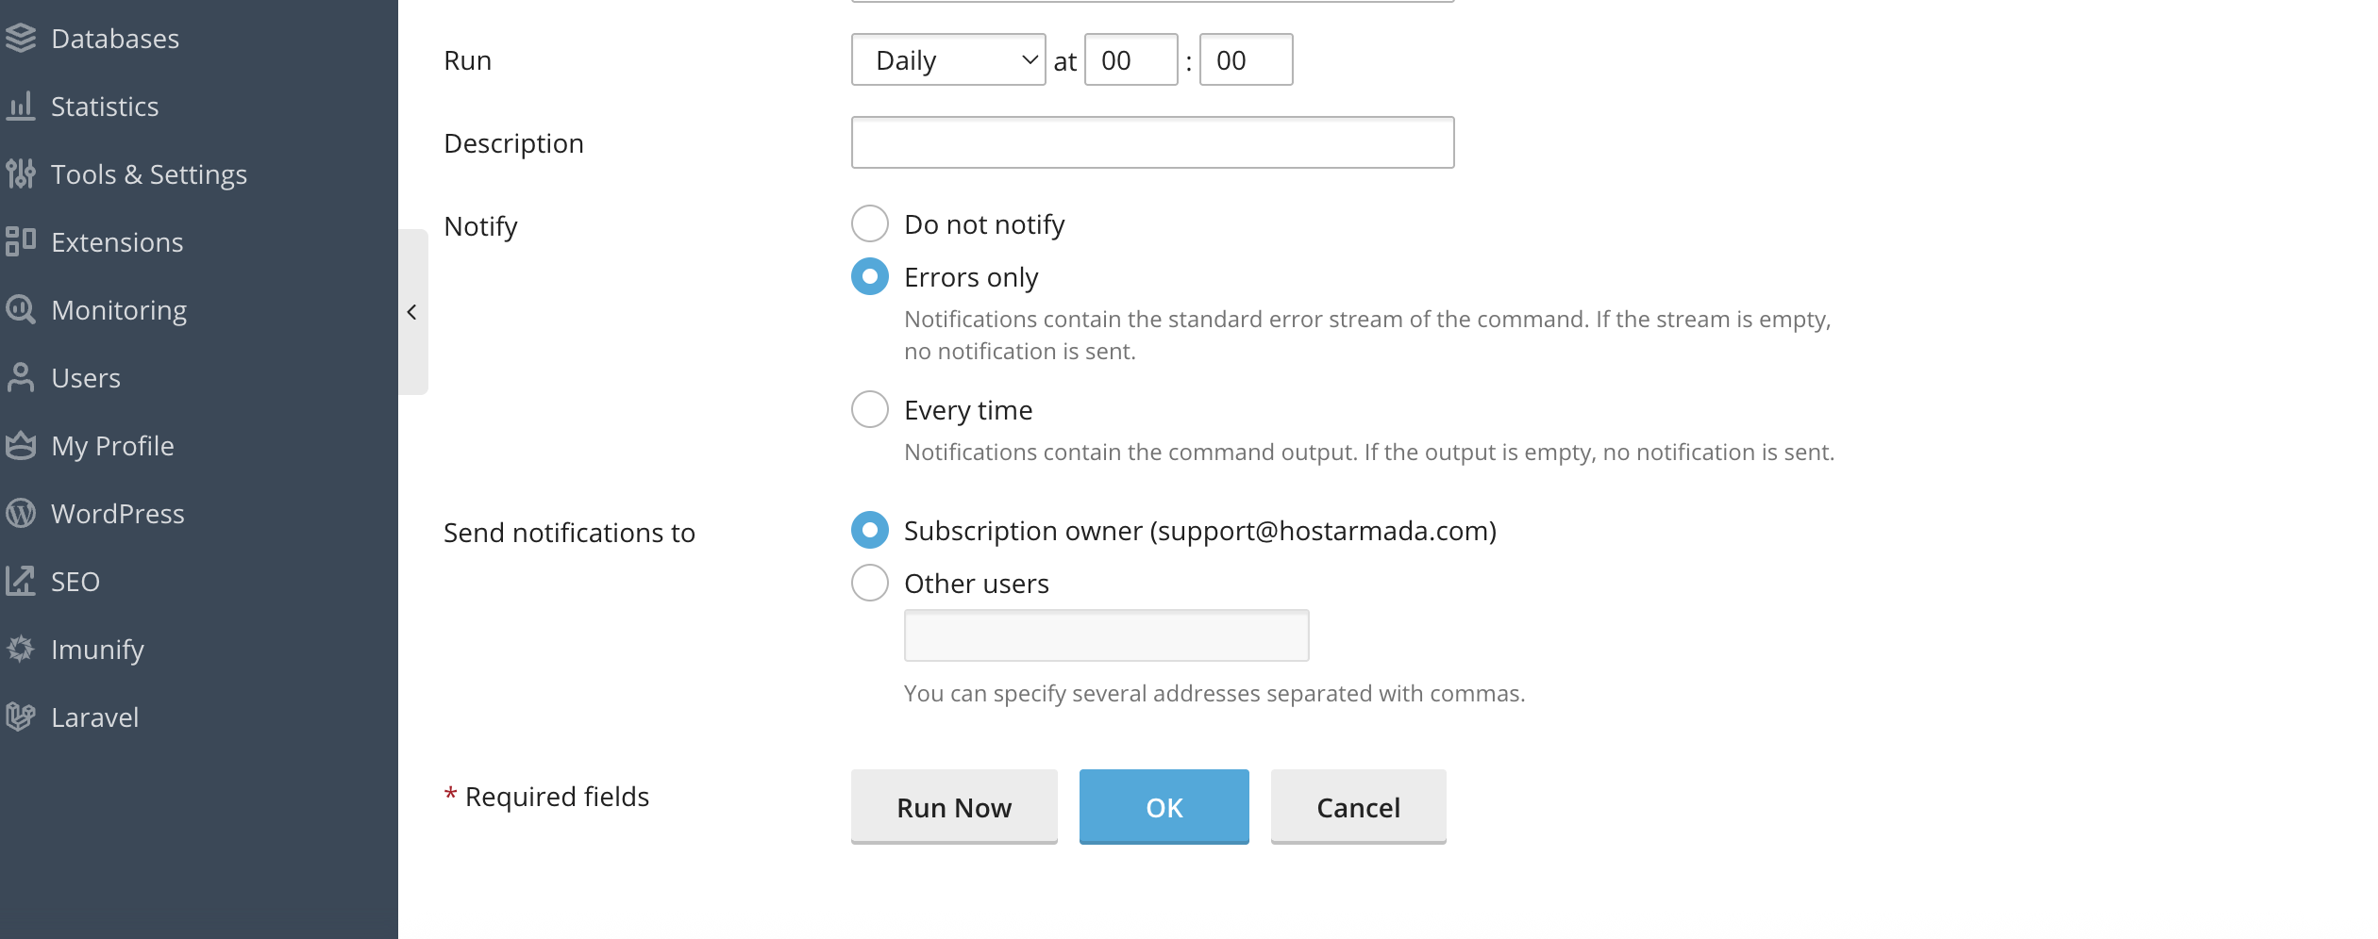Click the Run Now button

pos(954,807)
